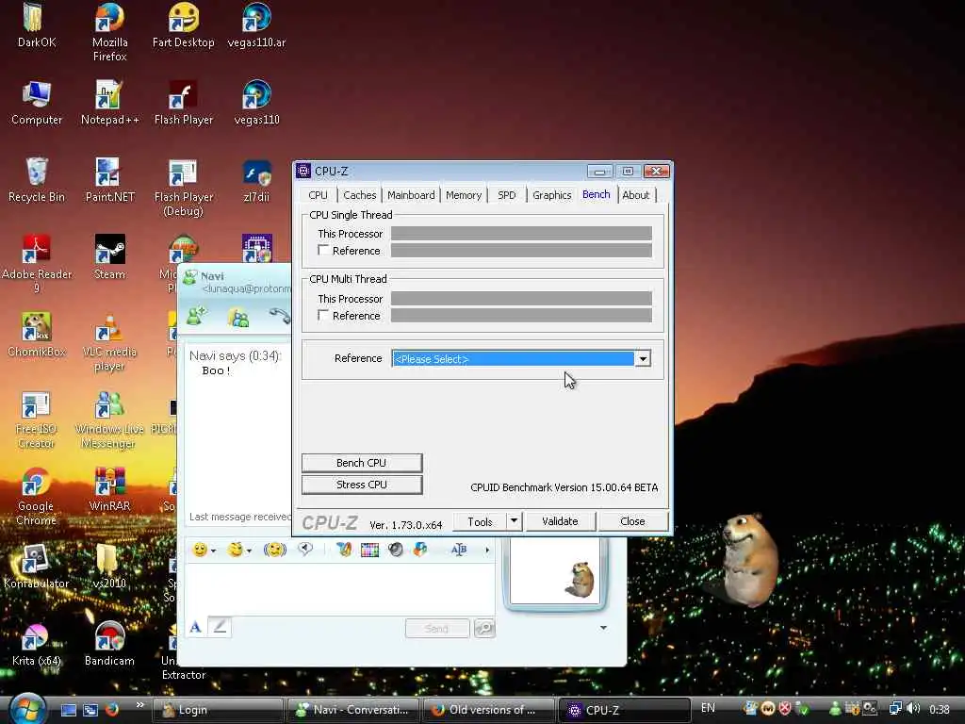Click the taskbar clock showing 0:38
The image size is (965, 724).
point(940,709)
